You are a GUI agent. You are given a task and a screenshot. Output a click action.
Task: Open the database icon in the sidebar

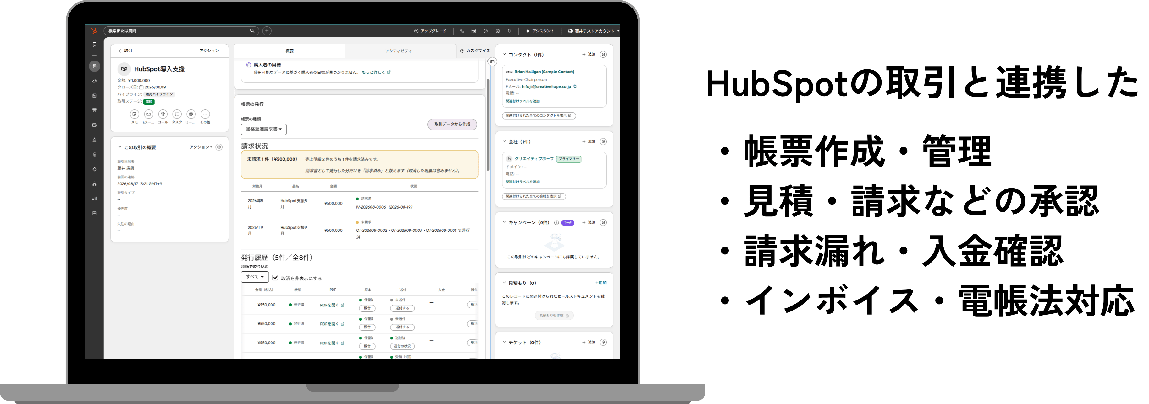95,154
